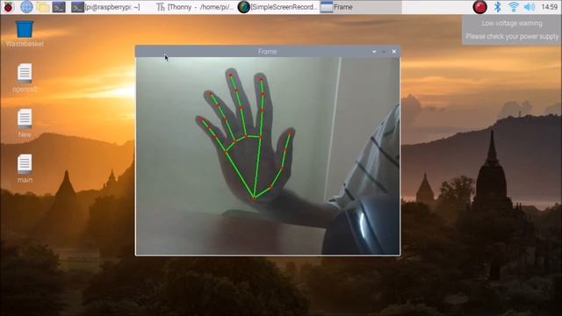Image resolution: width=562 pixels, height=316 pixels.
Task: Open the Raspberry Pi main menu
Action: 8,6
